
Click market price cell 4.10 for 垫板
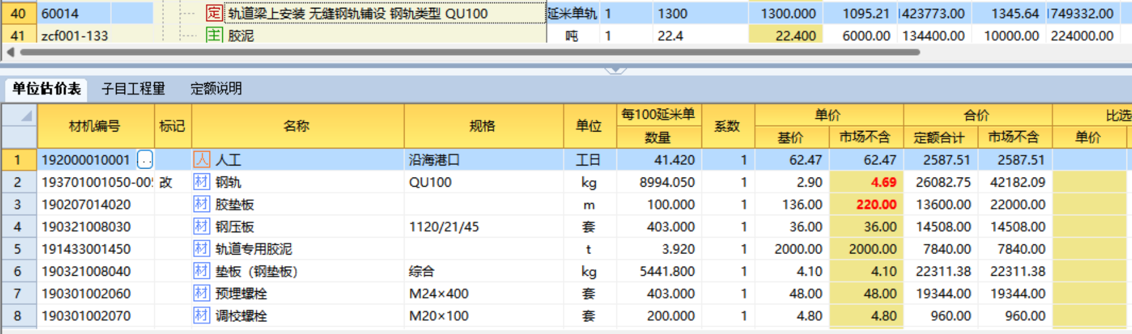coord(867,271)
